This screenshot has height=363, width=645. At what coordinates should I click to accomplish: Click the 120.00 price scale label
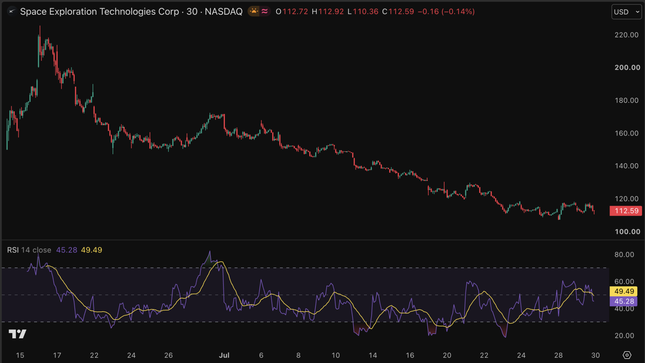(x=626, y=199)
